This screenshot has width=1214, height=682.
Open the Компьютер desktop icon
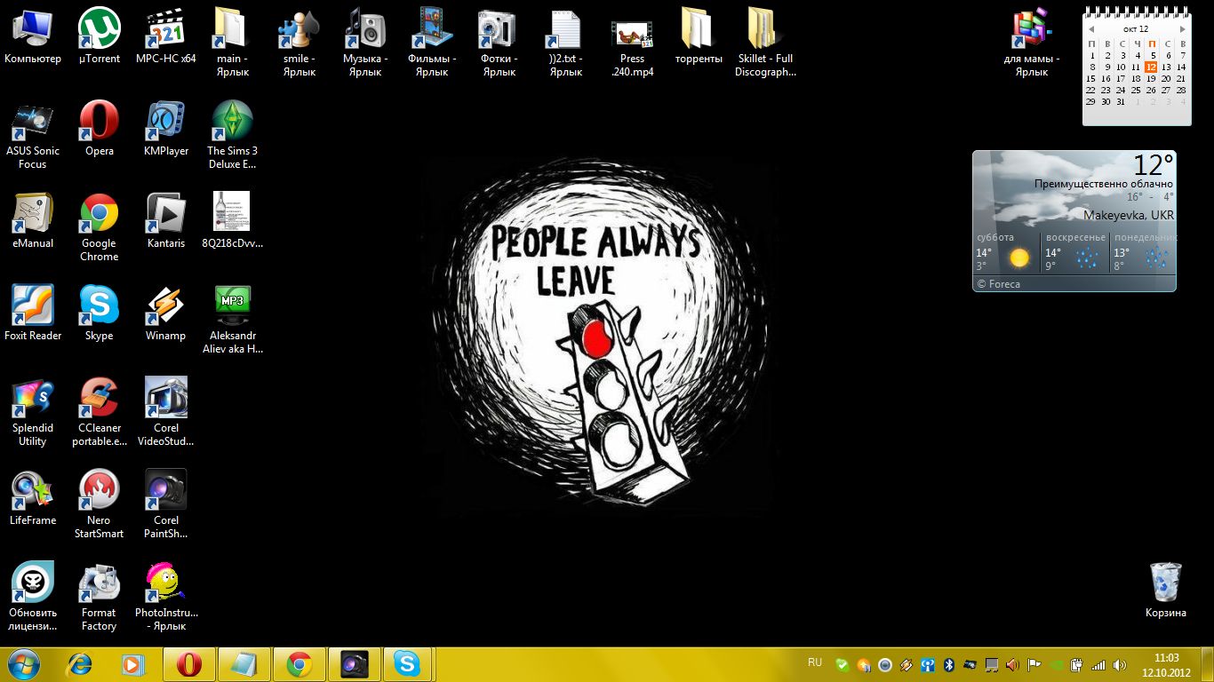33,36
